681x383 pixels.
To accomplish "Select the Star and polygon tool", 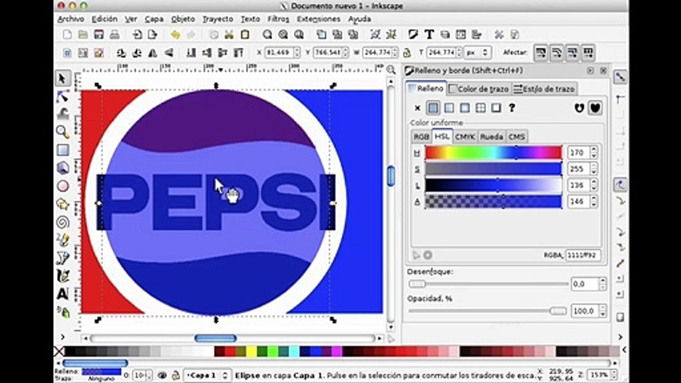I will [63, 204].
